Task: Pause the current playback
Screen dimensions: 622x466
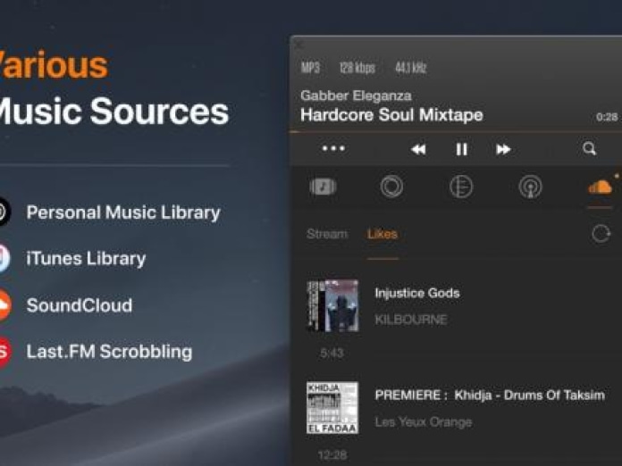Action: tap(461, 149)
